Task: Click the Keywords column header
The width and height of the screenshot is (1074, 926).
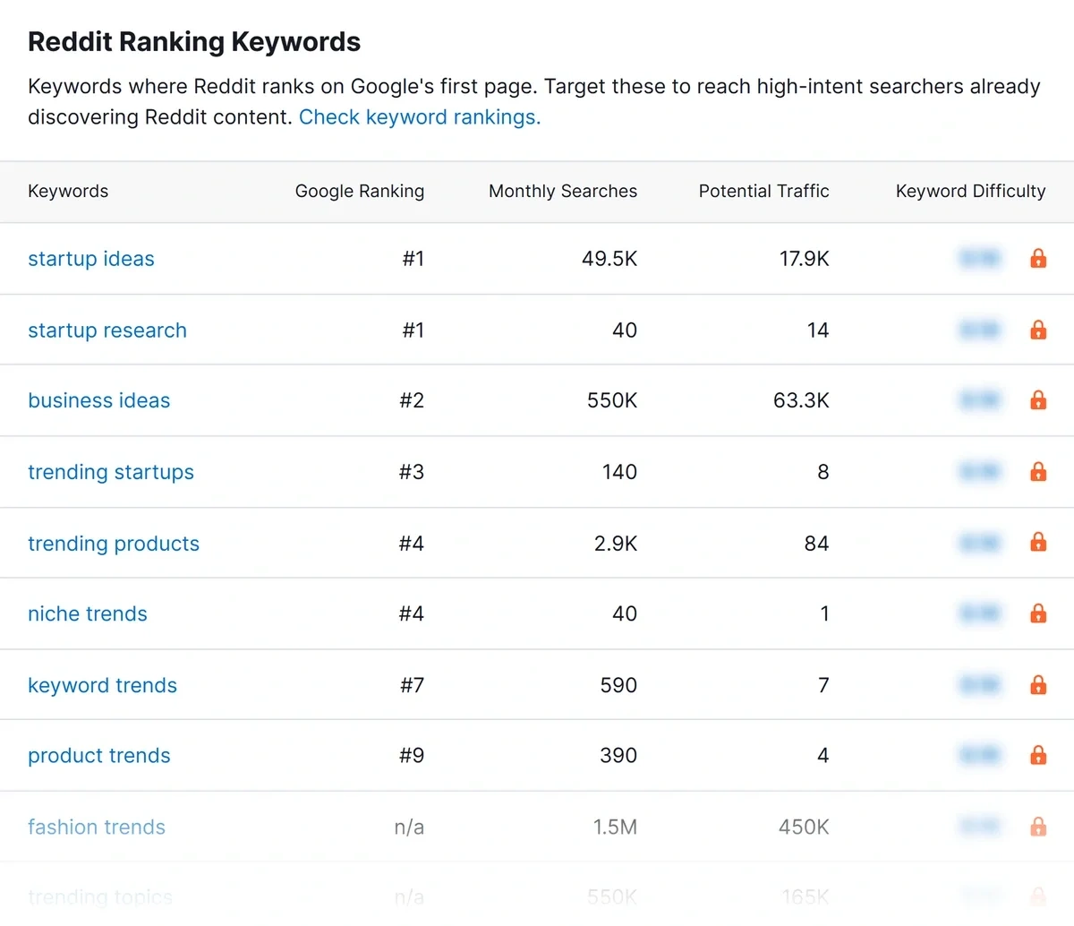Action: (x=68, y=192)
